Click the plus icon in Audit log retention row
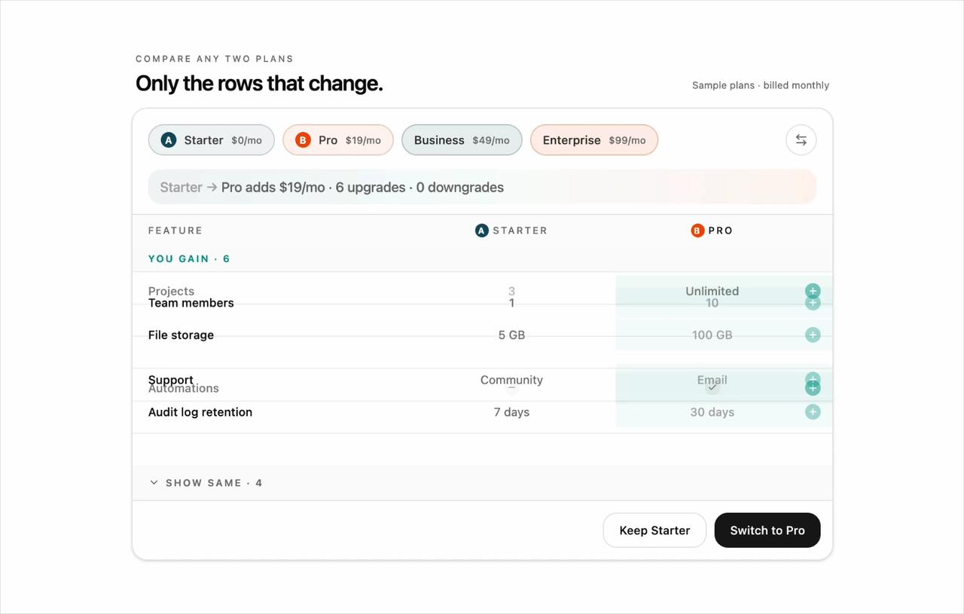This screenshot has height=614, width=964. (x=813, y=412)
